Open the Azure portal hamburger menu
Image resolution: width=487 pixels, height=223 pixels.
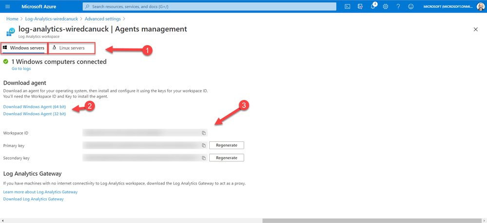[8, 6]
